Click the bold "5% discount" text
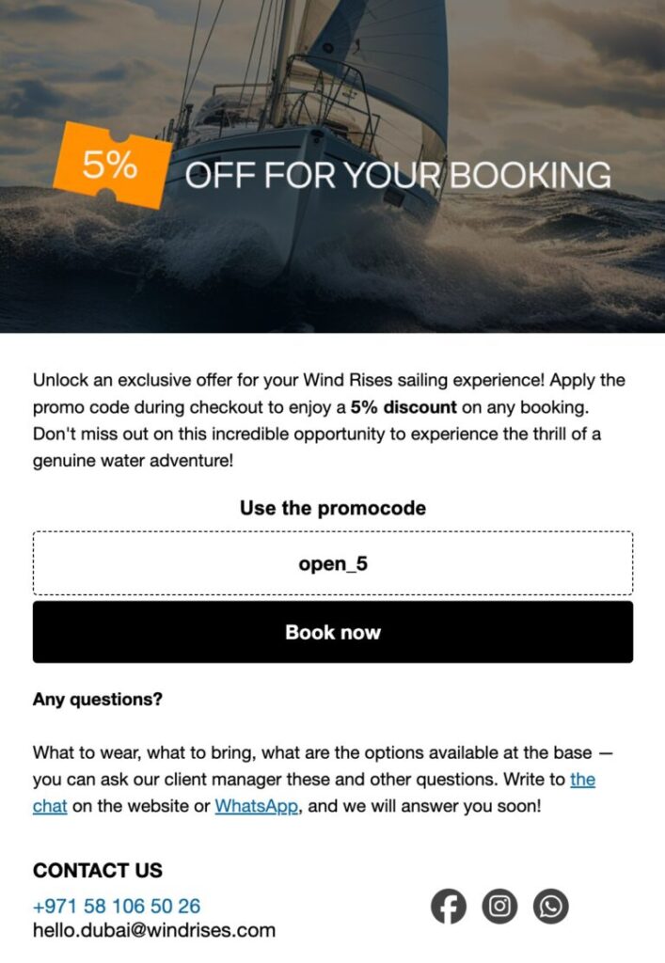 (x=404, y=408)
